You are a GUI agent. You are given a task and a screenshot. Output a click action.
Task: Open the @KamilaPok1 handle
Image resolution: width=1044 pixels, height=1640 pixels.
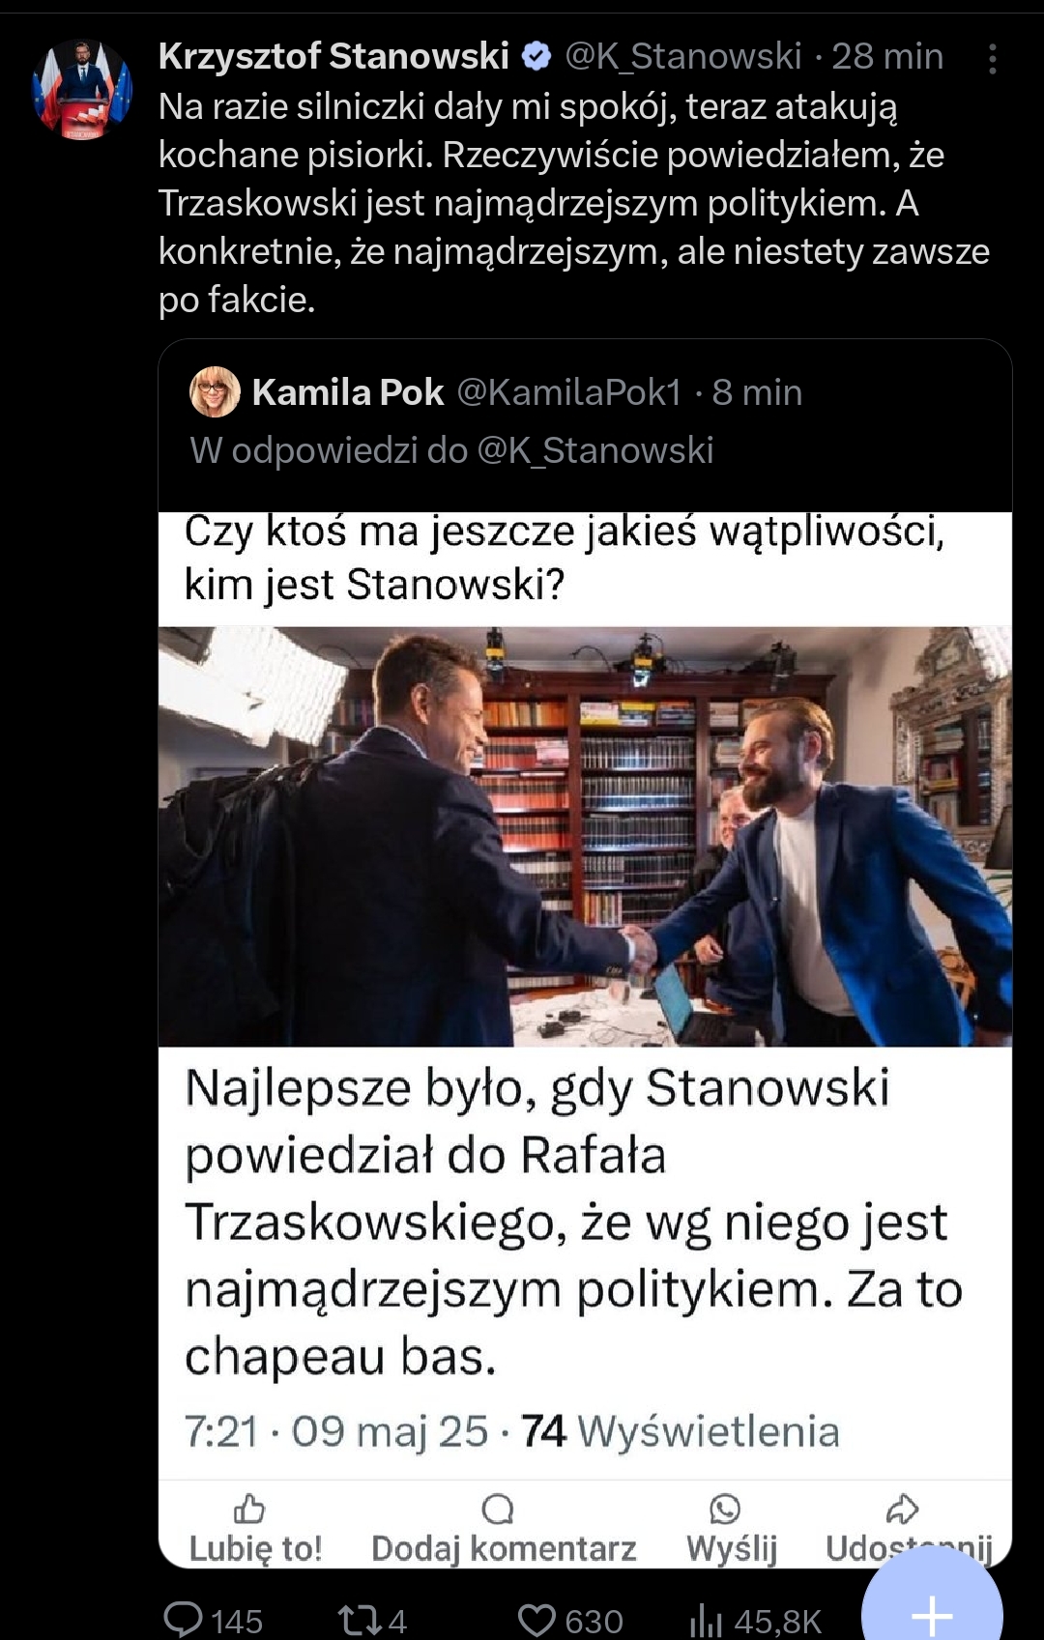568,392
